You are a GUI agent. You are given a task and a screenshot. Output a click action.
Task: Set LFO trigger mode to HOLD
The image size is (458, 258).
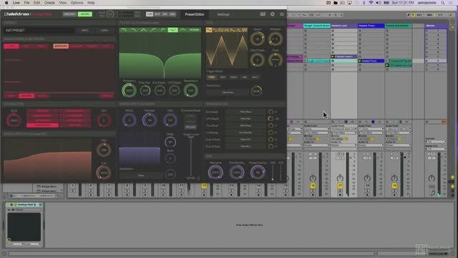(233, 77)
